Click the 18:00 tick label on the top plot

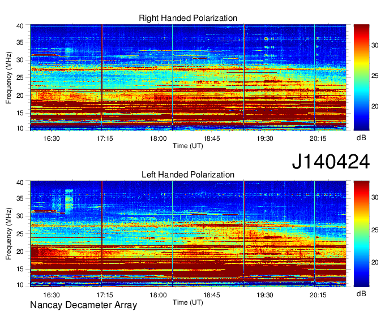158,138
